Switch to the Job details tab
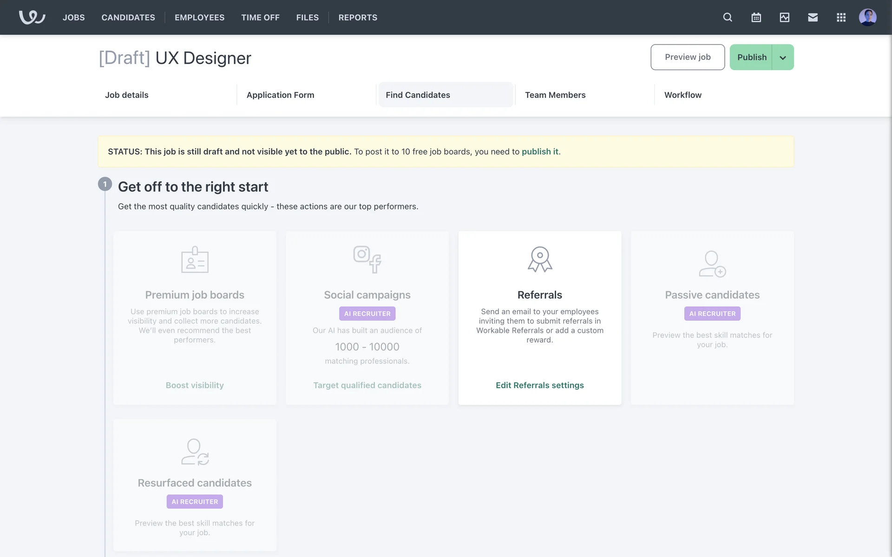Screen dimensions: 892x557 [127, 95]
